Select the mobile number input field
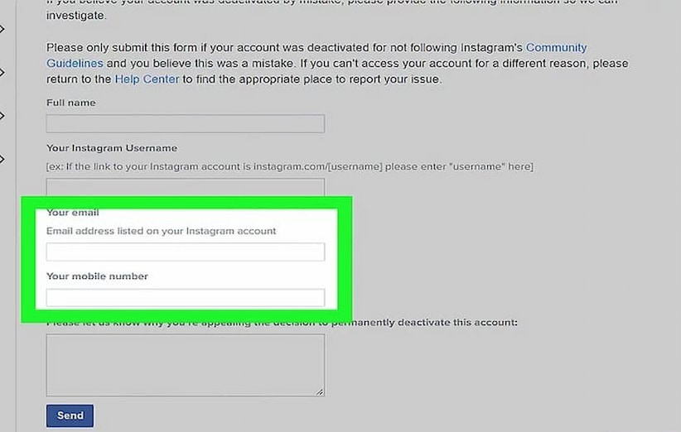The width and height of the screenshot is (681, 432). point(185,297)
